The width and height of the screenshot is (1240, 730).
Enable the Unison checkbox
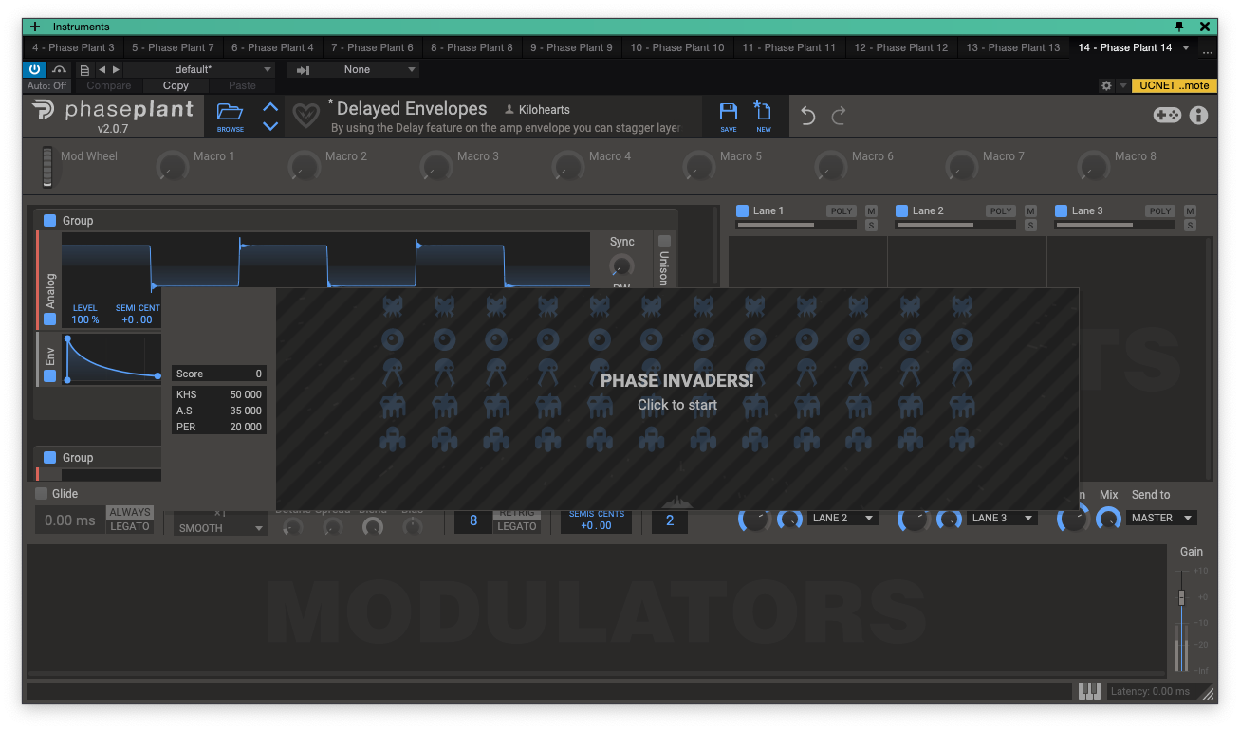click(x=664, y=241)
